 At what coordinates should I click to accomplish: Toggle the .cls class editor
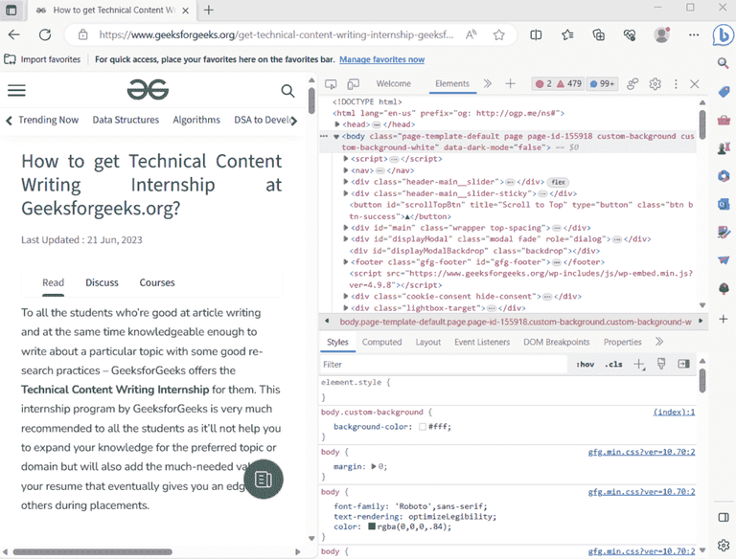(613, 364)
